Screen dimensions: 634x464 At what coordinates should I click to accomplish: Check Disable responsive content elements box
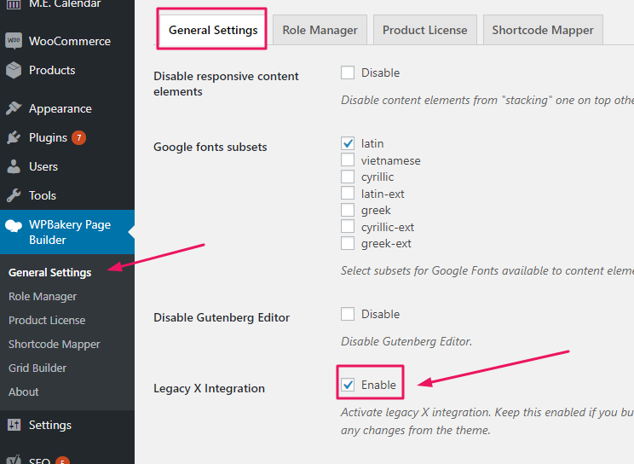(348, 72)
